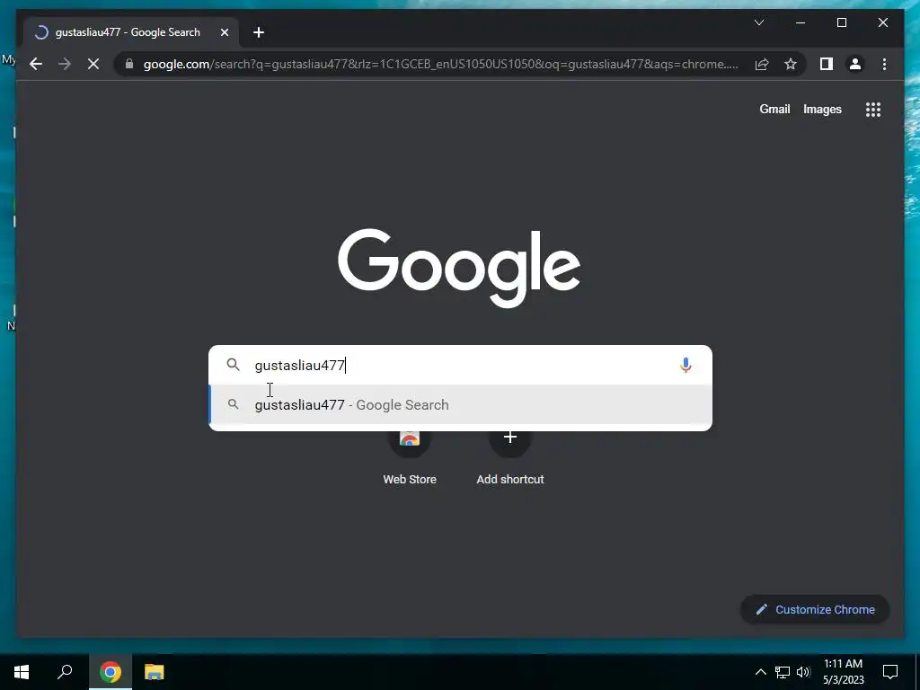This screenshot has height=690, width=920.
Task: Stop loading the page with X button
Action: 93,64
